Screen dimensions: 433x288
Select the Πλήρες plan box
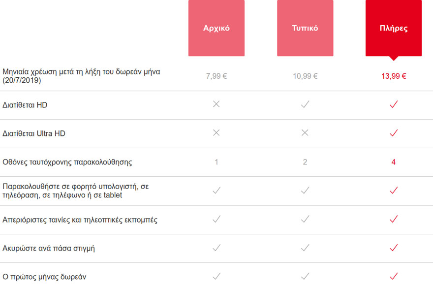pyautogui.click(x=394, y=28)
